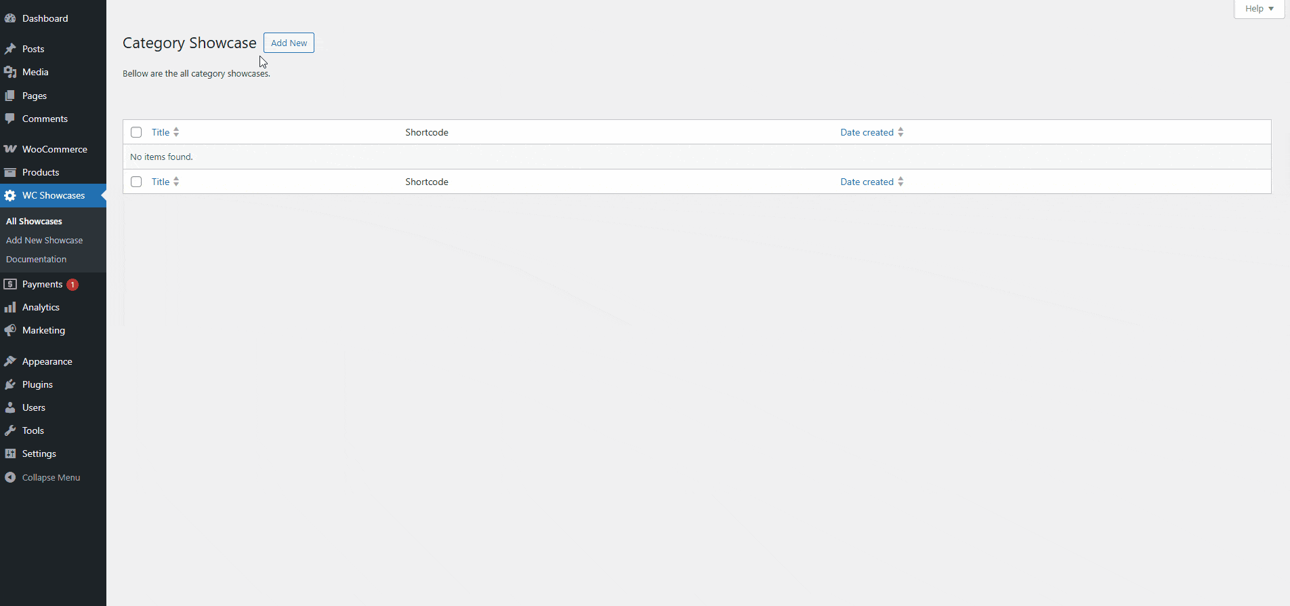
Task: Select the WC Showcases menu
Action: (x=53, y=195)
